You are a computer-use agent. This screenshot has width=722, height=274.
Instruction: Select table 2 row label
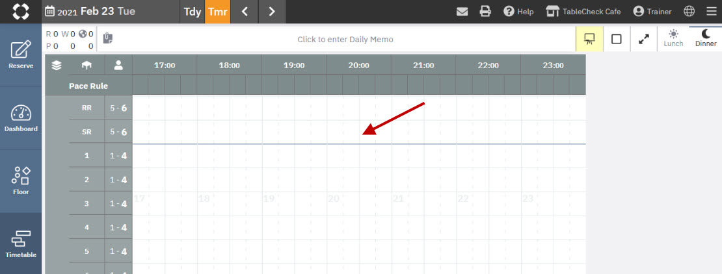pos(87,180)
